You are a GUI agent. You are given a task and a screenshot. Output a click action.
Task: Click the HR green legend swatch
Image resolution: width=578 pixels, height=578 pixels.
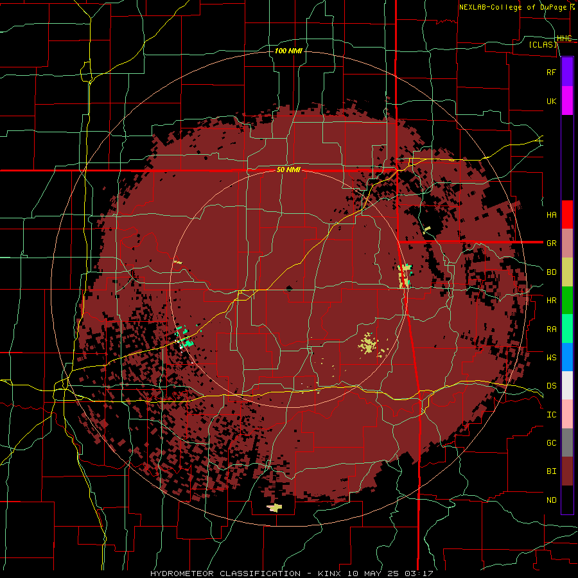tap(567, 301)
